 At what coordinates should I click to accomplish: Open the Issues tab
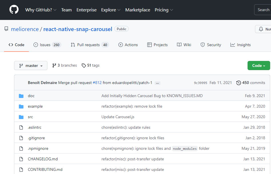pos(47,45)
